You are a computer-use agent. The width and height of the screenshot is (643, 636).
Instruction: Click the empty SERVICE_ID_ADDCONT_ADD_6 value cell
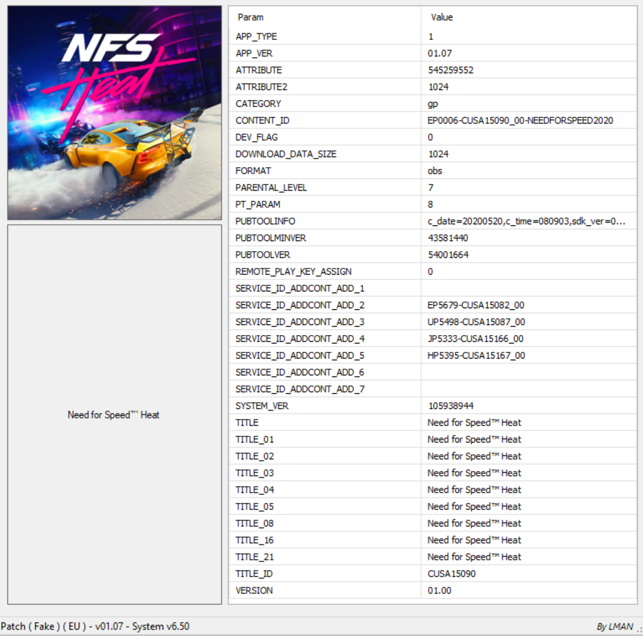[528, 372]
